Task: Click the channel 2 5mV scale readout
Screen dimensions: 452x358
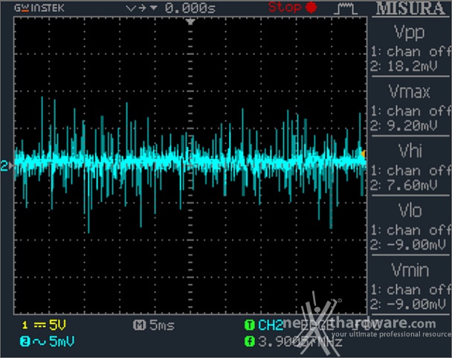Action: (x=62, y=342)
